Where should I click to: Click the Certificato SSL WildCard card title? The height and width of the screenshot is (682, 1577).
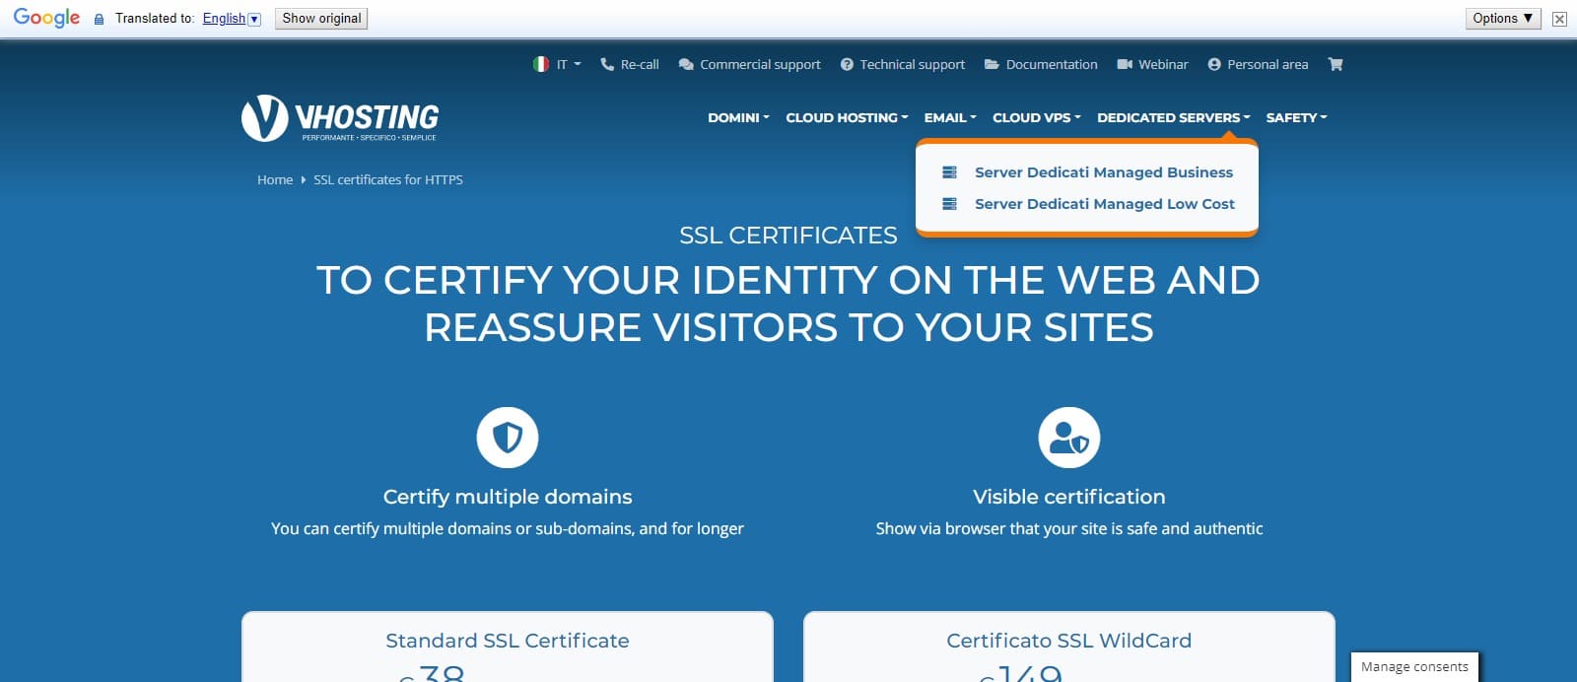tap(1069, 641)
